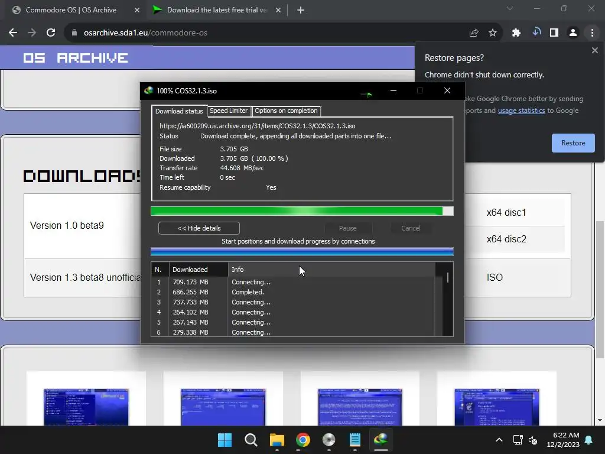Open the disc application in the taskbar
Screen dimensions: 605x454
pyautogui.click(x=328, y=440)
